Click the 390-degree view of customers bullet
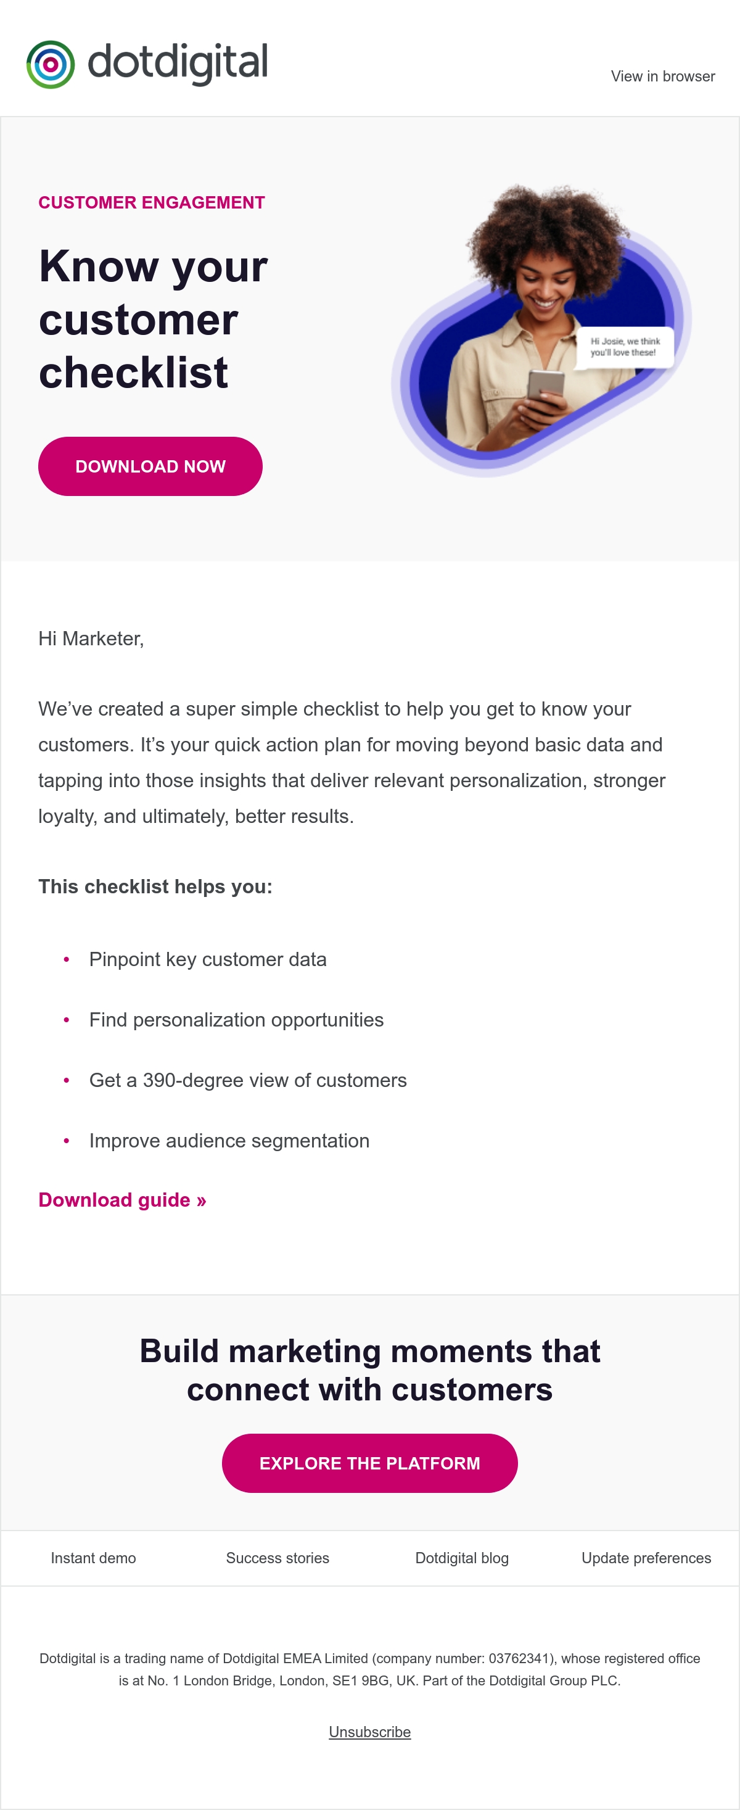 tap(248, 1081)
